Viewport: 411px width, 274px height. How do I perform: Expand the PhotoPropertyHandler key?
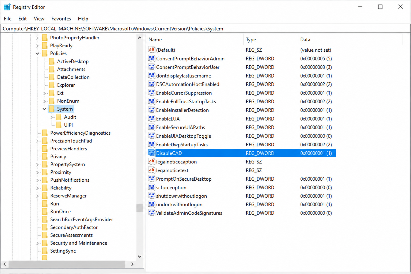point(37,38)
